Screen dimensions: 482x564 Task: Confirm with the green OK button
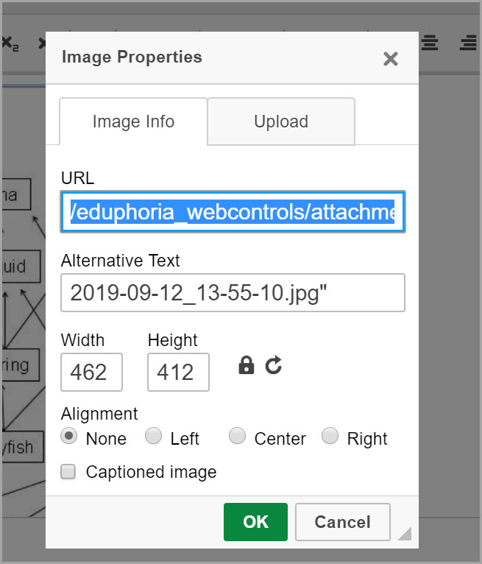click(x=255, y=522)
